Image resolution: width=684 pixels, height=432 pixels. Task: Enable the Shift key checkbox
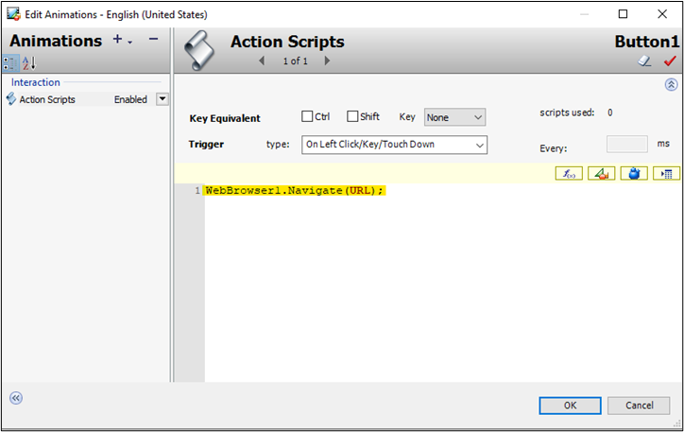coord(352,116)
